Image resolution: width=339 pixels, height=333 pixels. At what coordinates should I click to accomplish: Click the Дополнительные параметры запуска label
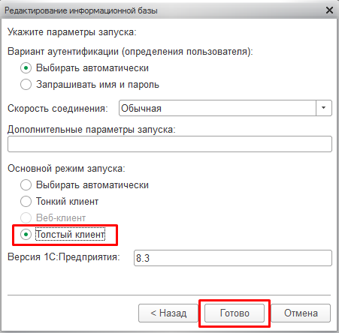click(x=92, y=130)
